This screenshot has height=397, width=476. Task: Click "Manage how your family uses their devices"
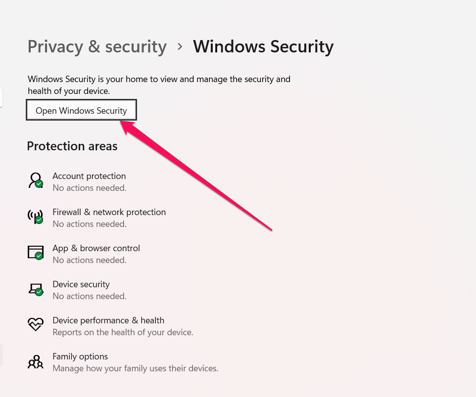point(135,368)
